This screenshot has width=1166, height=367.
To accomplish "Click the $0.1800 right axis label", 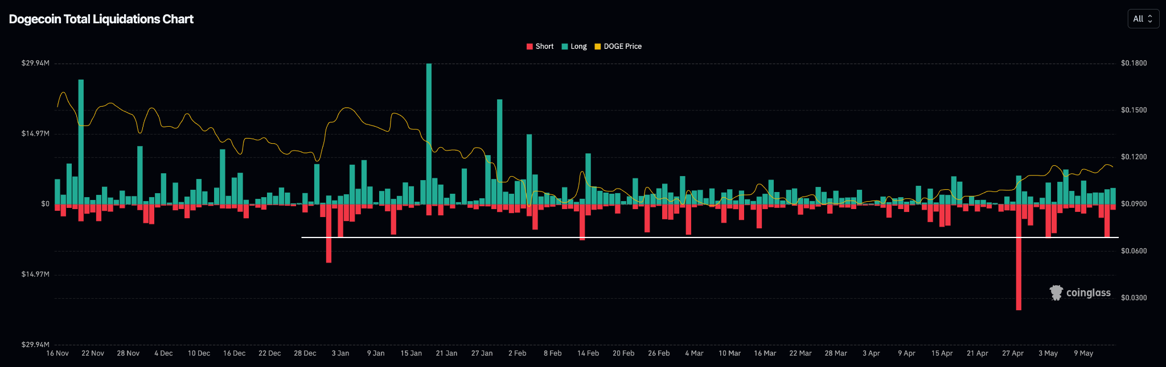I will point(1134,63).
